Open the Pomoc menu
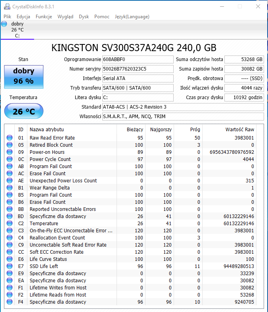Screen dimensions: 268x312 pos(101,17)
